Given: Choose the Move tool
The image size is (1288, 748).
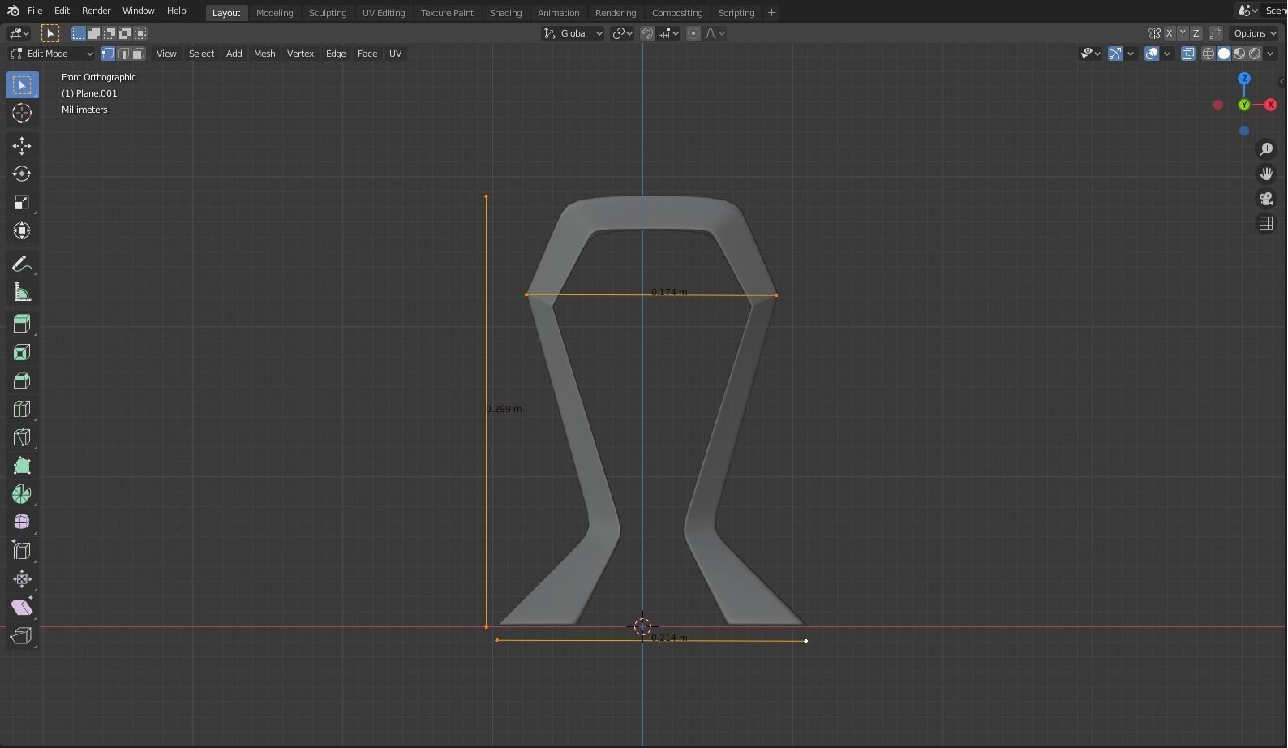Looking at the screenshot, I should tap(22, 146).
